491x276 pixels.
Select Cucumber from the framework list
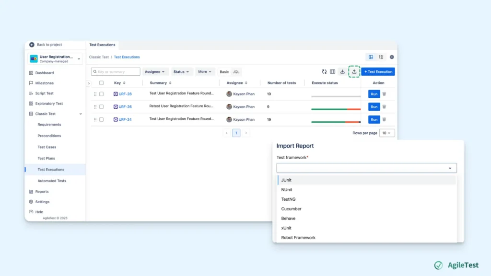pyautogui.click(x=366, y=209)
